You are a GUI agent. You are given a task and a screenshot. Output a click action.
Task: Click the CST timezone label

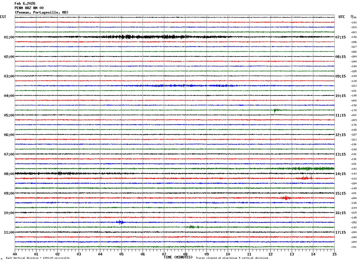click(3, 17)
